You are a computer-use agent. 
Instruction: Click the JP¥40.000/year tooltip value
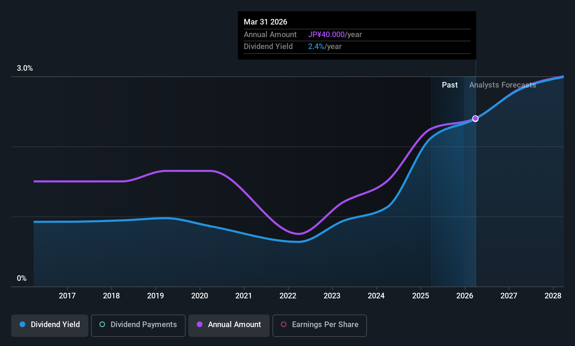335,35
